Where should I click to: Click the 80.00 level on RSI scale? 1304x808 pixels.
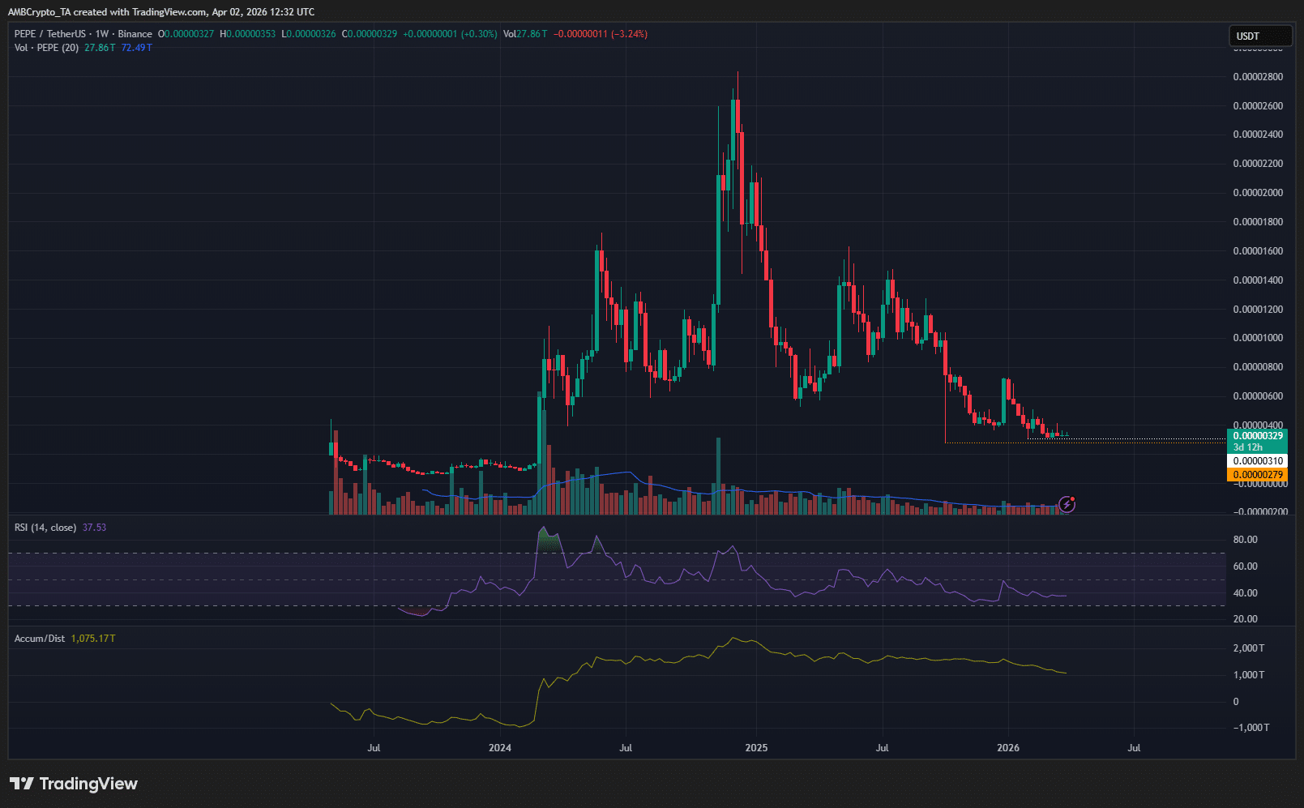[x=1245, y=540]
